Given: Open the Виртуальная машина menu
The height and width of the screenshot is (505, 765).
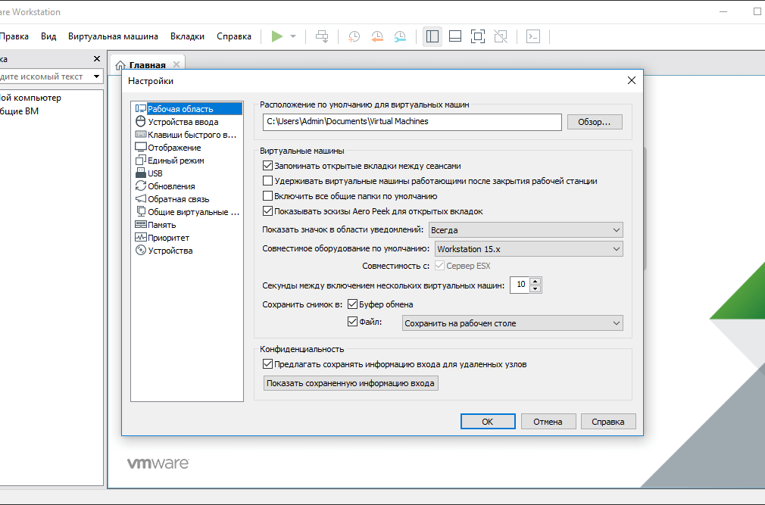Looking at the screenshot, I should 113,36.
